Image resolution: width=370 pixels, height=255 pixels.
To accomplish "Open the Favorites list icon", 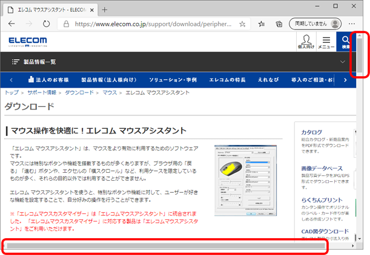I will click(261, 24).
